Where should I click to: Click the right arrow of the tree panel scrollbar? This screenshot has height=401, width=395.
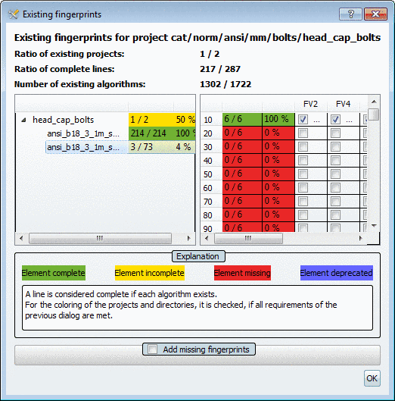(188, 238)
